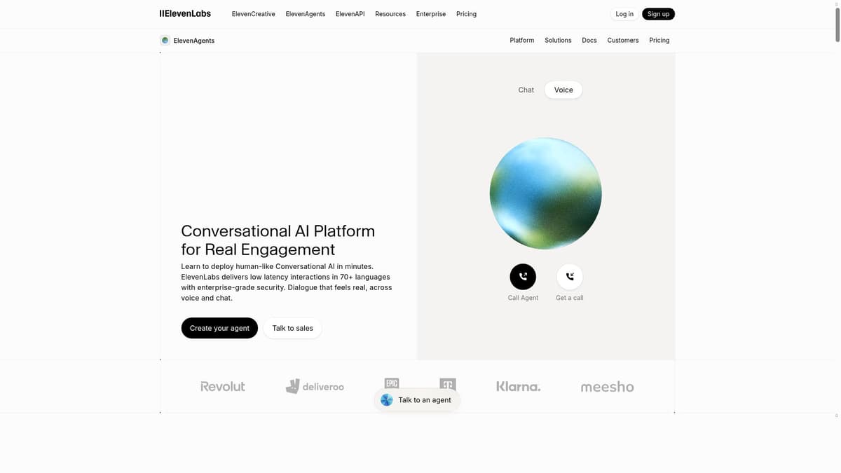This screenshot has width=841, height=473.
Task: Open the Solutions menu
Action: point(558,40)
